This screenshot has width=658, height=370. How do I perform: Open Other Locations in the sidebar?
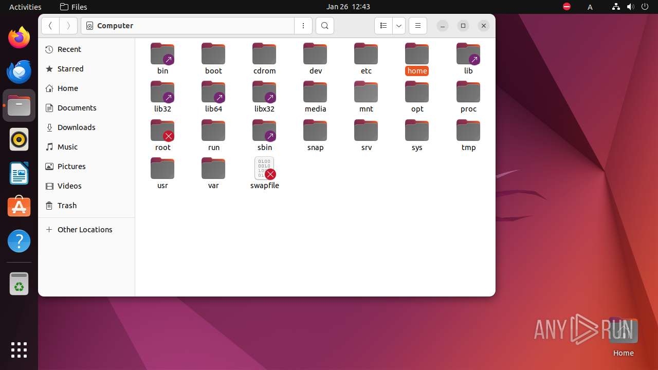pyautogui.click(x=86, y=230)
